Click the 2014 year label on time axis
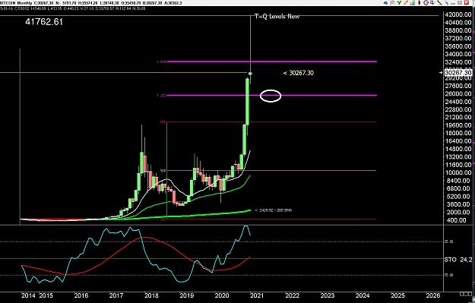Image resolution: width=475 pixels, height=303 pixels. point(27,295)
